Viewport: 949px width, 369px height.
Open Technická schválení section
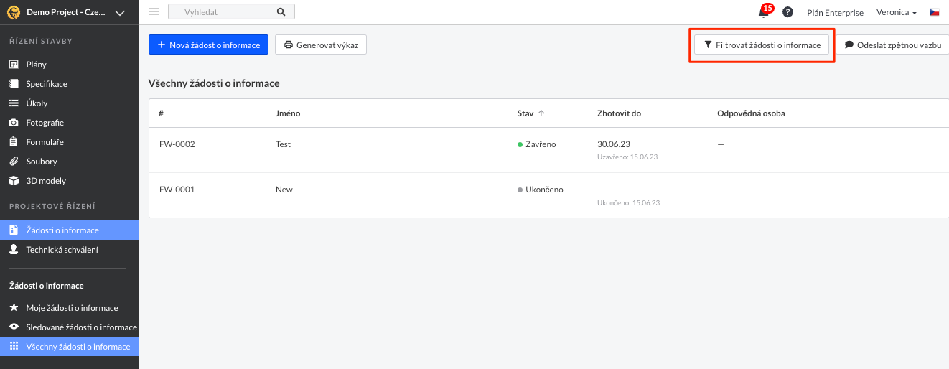coord(62,250)
